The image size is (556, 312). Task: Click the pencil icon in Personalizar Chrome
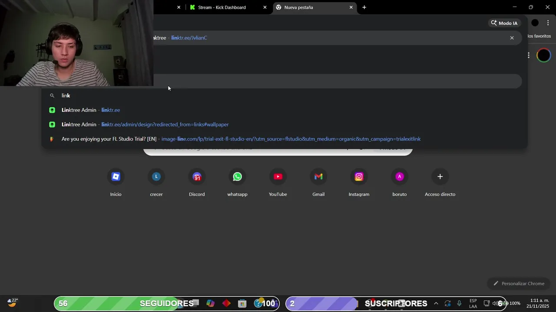[x=496, y=283]
